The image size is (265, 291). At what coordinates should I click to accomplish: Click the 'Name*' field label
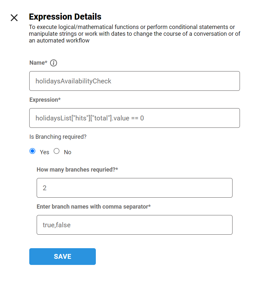point(38,63)
